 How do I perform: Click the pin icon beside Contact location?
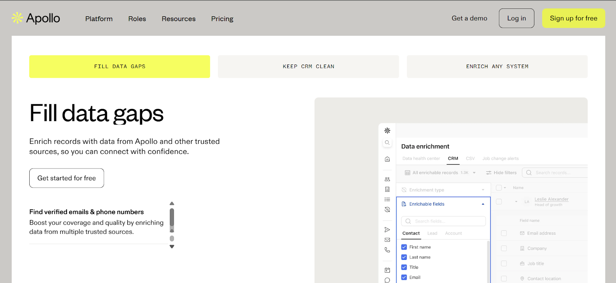522,279
